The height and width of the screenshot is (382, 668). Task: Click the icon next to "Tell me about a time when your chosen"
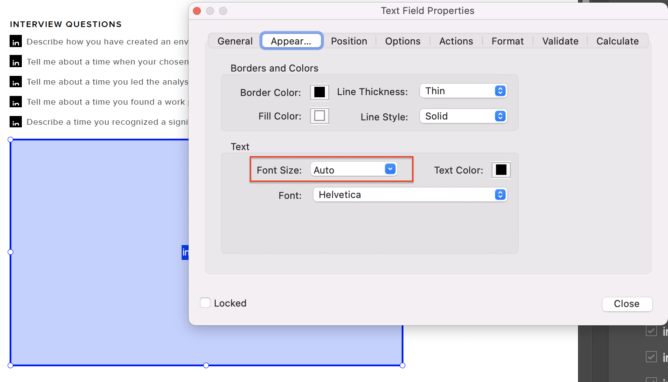pos(16,61)
